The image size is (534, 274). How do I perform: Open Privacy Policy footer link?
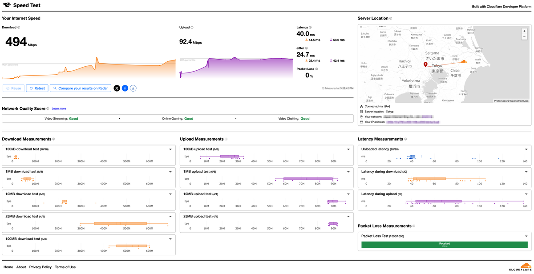point(40,267)
